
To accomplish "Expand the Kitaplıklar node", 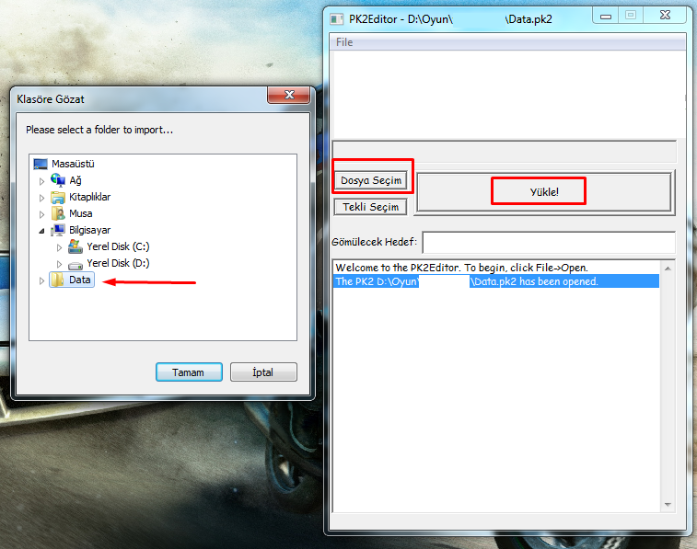I will [x=41, y=198].
